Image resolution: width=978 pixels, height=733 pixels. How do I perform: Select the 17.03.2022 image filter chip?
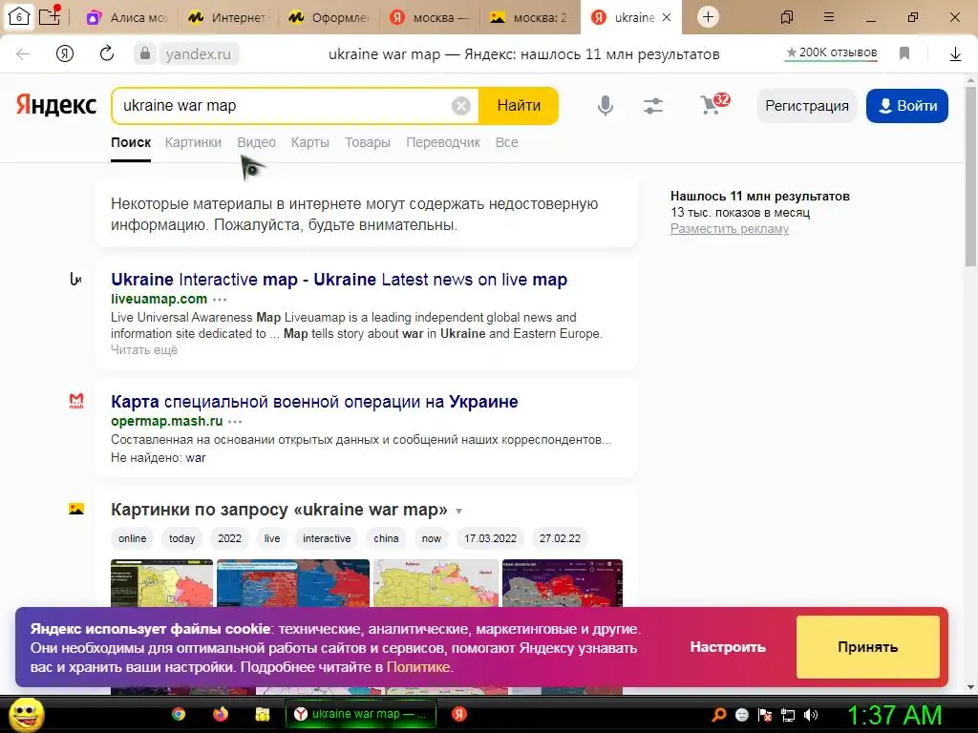tap(490, 538)
